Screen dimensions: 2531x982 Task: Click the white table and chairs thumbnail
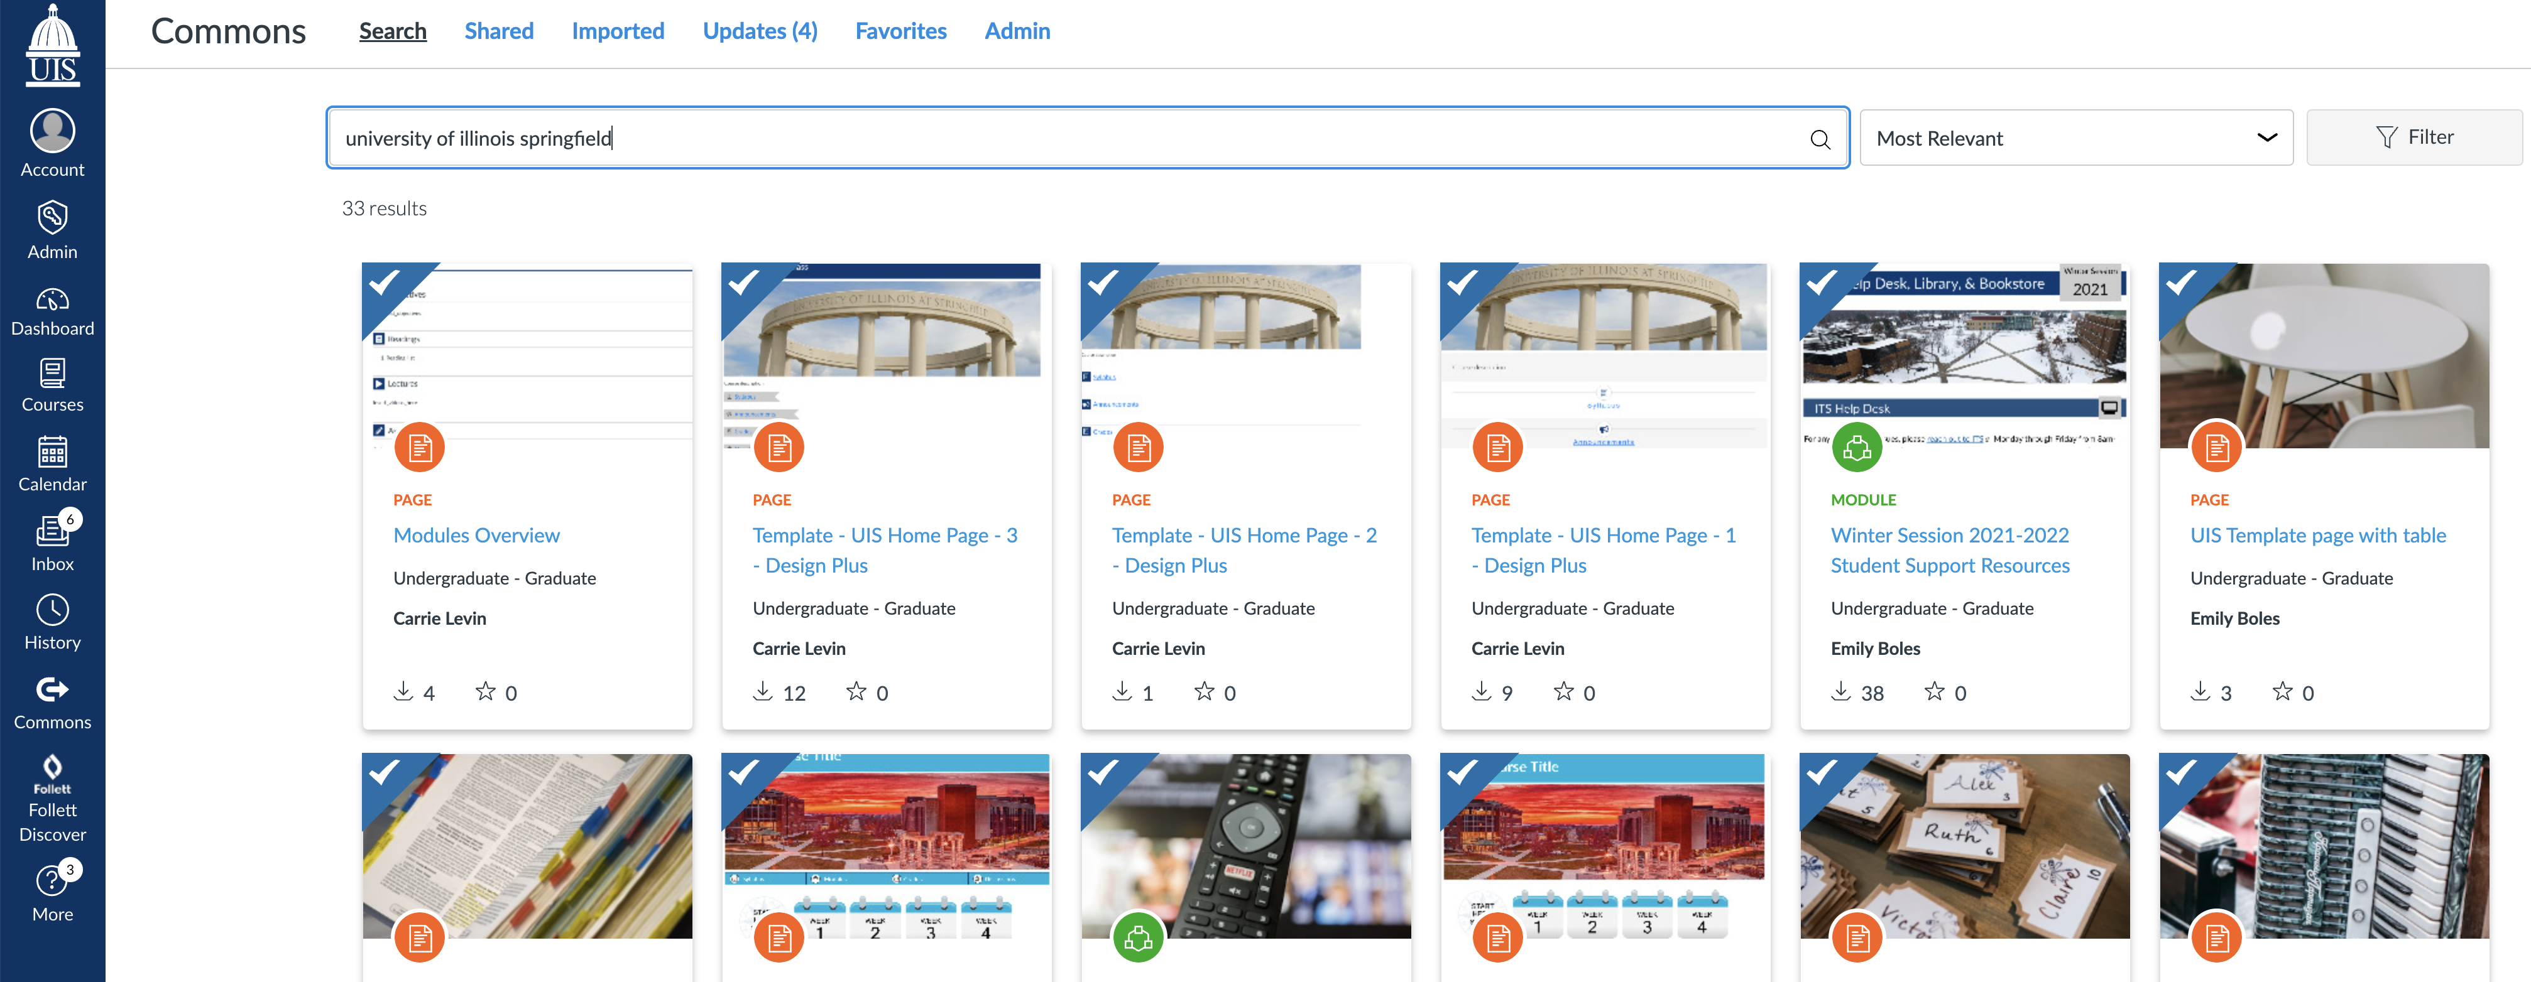[2325, 355]
